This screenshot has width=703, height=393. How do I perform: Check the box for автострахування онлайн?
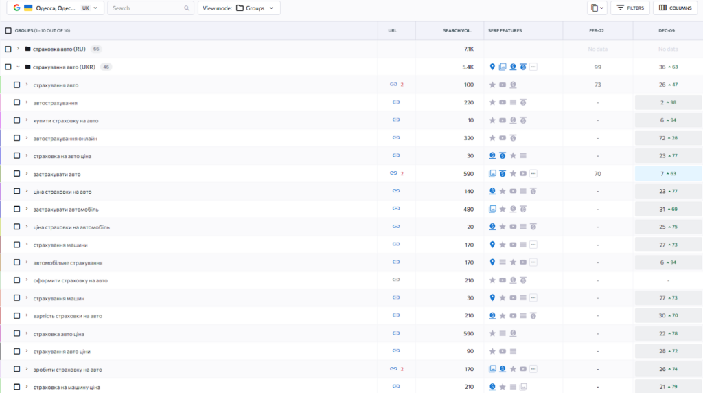17,138
